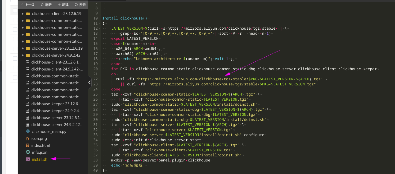This screenshot has width=395, height=174.
Task: Click the file icon of clickhouse-keeper-24.9.2.4... archive
Action: click(28, 111)
